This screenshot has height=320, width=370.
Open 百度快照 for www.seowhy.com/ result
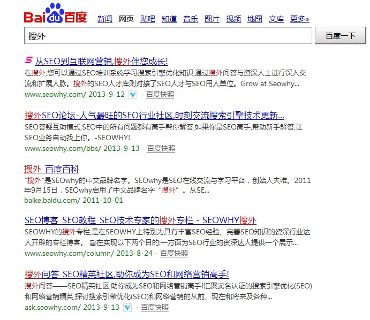pyautogui.click(x=160, y=95)
